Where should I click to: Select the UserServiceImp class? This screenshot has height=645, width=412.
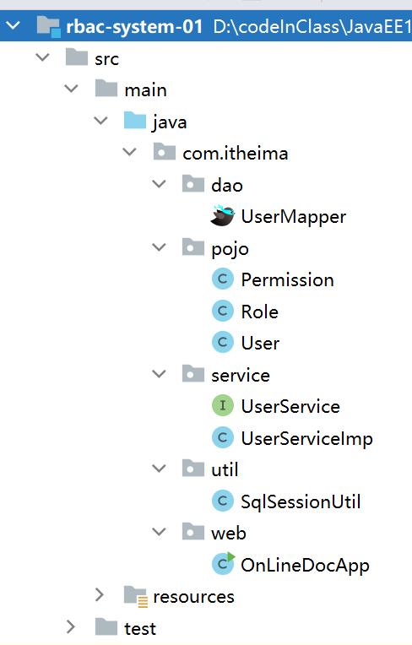306,438
